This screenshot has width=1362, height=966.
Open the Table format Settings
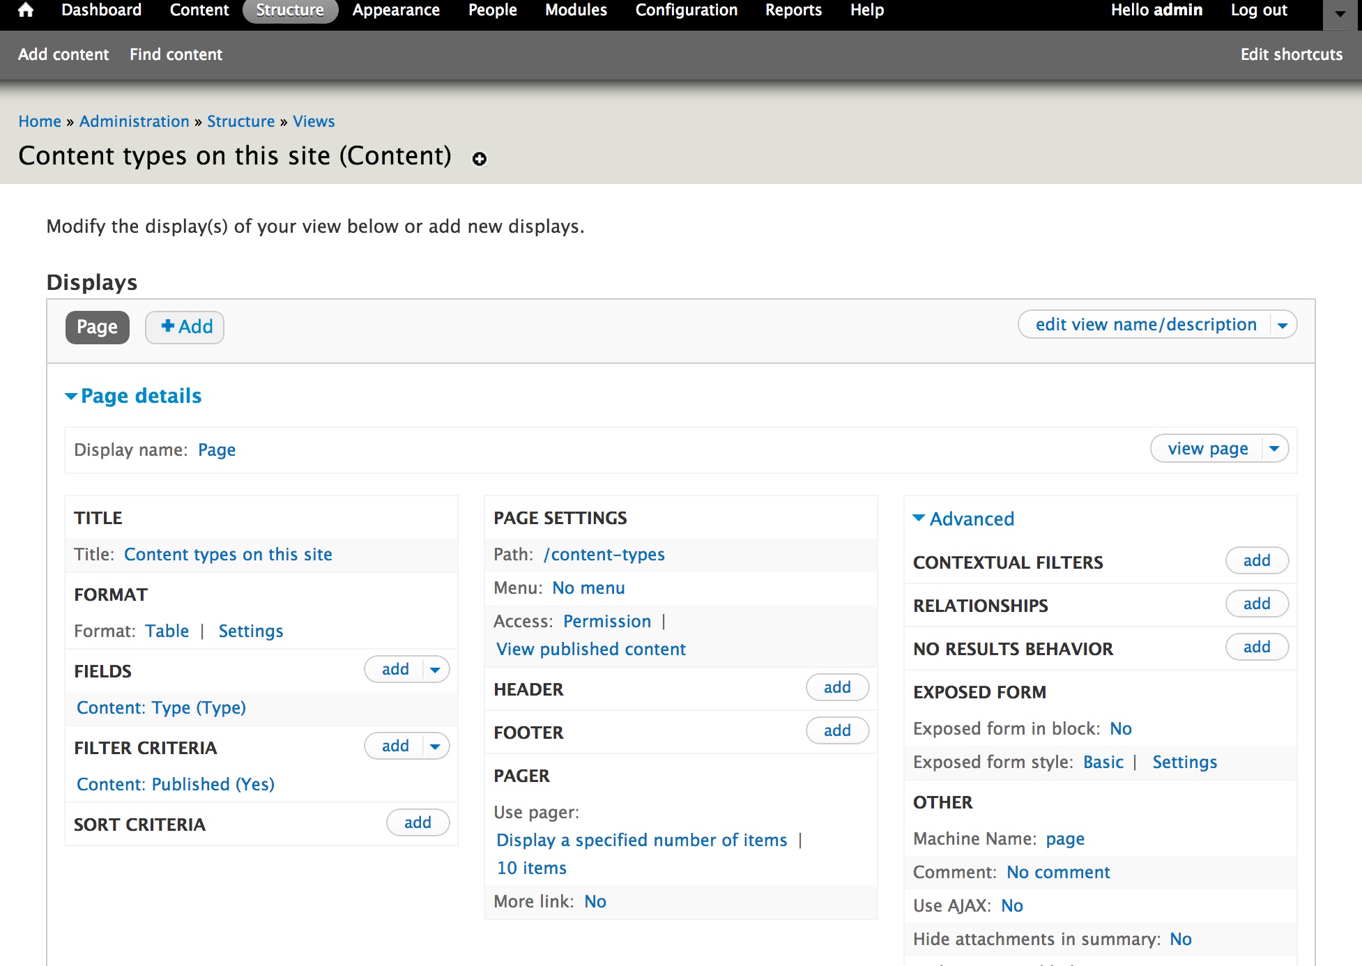pos(250,631)
